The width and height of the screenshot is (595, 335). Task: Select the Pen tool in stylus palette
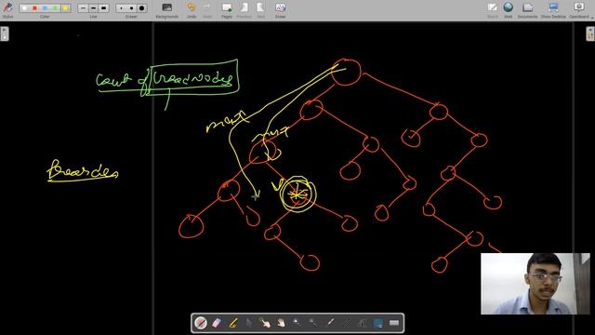coord(201,323)
